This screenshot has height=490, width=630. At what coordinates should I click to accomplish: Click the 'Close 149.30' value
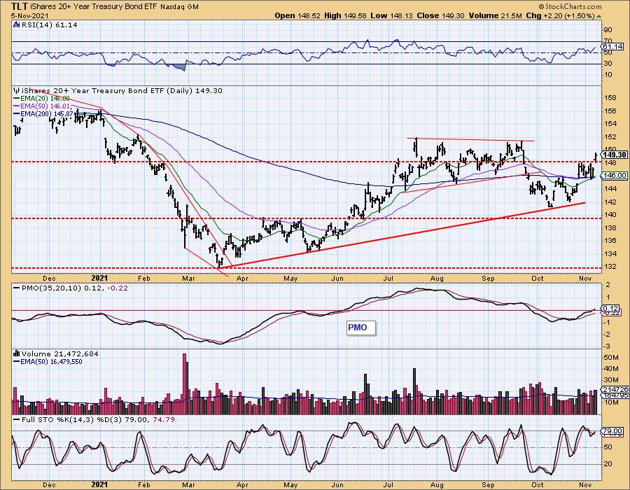[x=440, y=15]
